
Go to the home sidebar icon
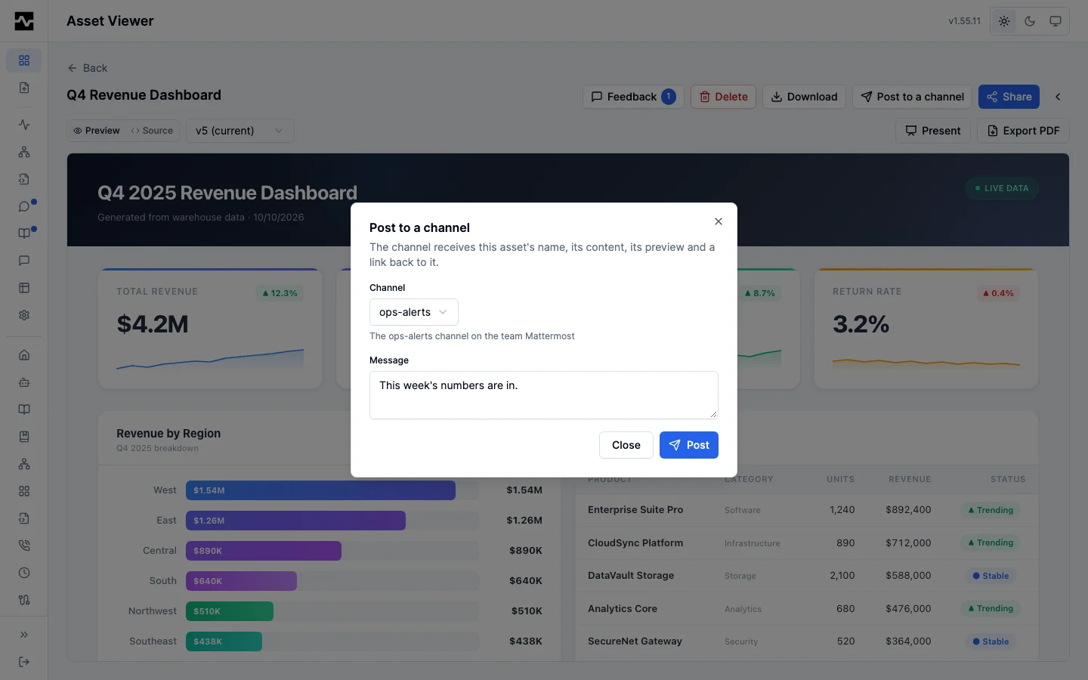24,355
